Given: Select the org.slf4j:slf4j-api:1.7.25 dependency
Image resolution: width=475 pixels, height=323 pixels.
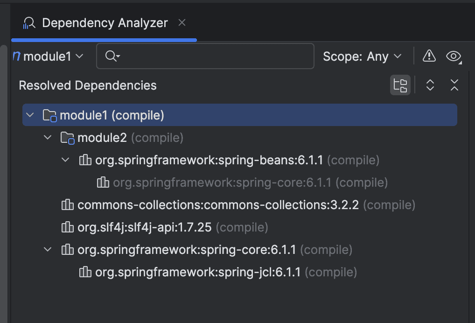Looking at the screenshot, I should point(144,227).
